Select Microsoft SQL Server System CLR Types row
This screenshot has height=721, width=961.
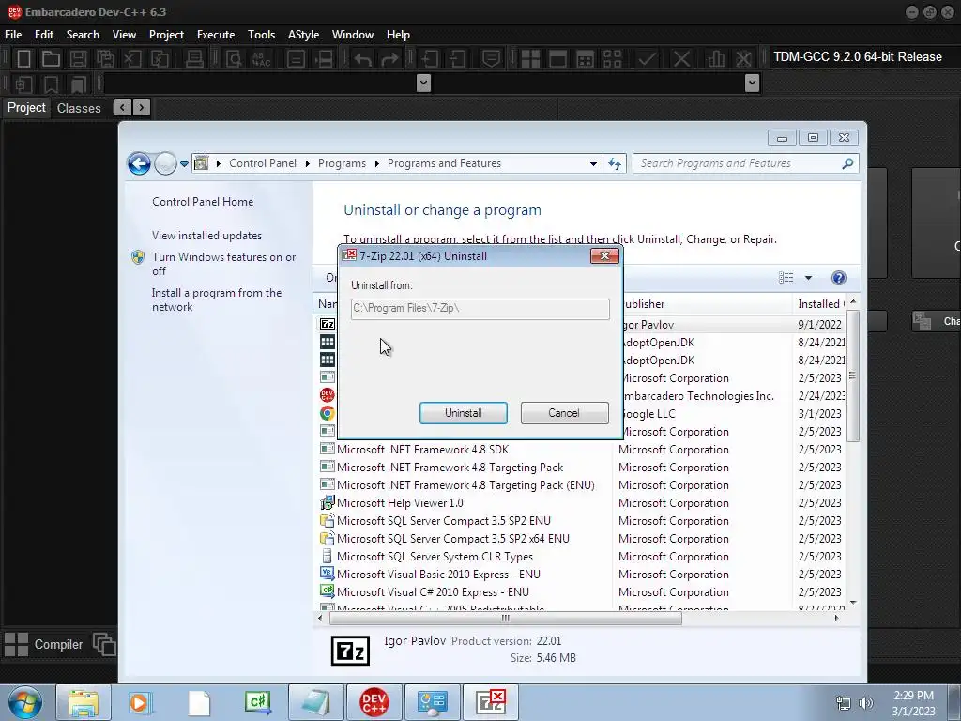[x=580, y=557]
